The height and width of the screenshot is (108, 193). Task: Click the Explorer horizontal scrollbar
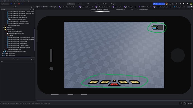(15, 57)
